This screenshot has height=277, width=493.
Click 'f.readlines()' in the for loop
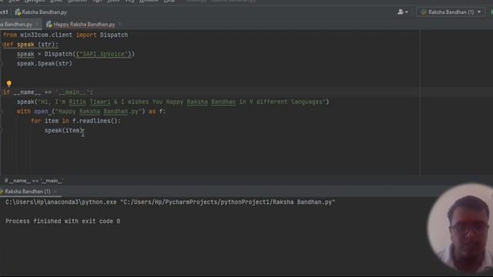click(95, 121)
